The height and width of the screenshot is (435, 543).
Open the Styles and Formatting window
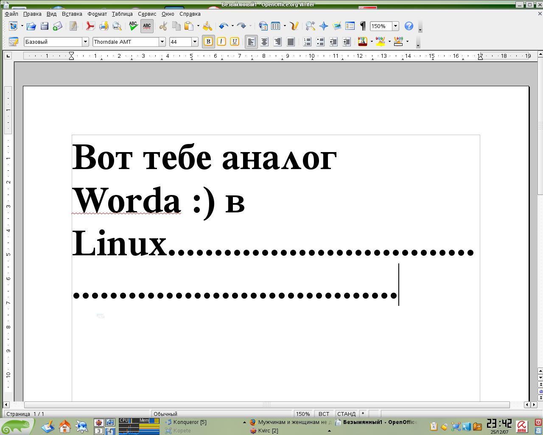[x=350, y=26]
